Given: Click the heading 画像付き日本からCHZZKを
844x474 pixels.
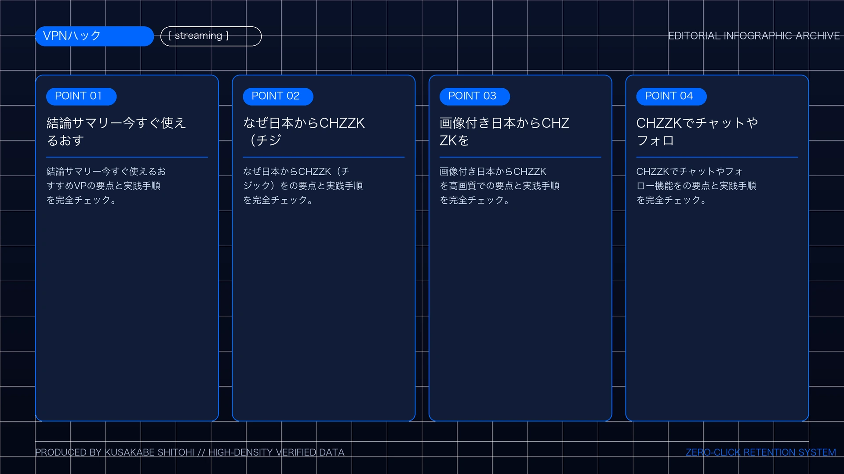Looking at the screenshot, I should pos(505,132).
